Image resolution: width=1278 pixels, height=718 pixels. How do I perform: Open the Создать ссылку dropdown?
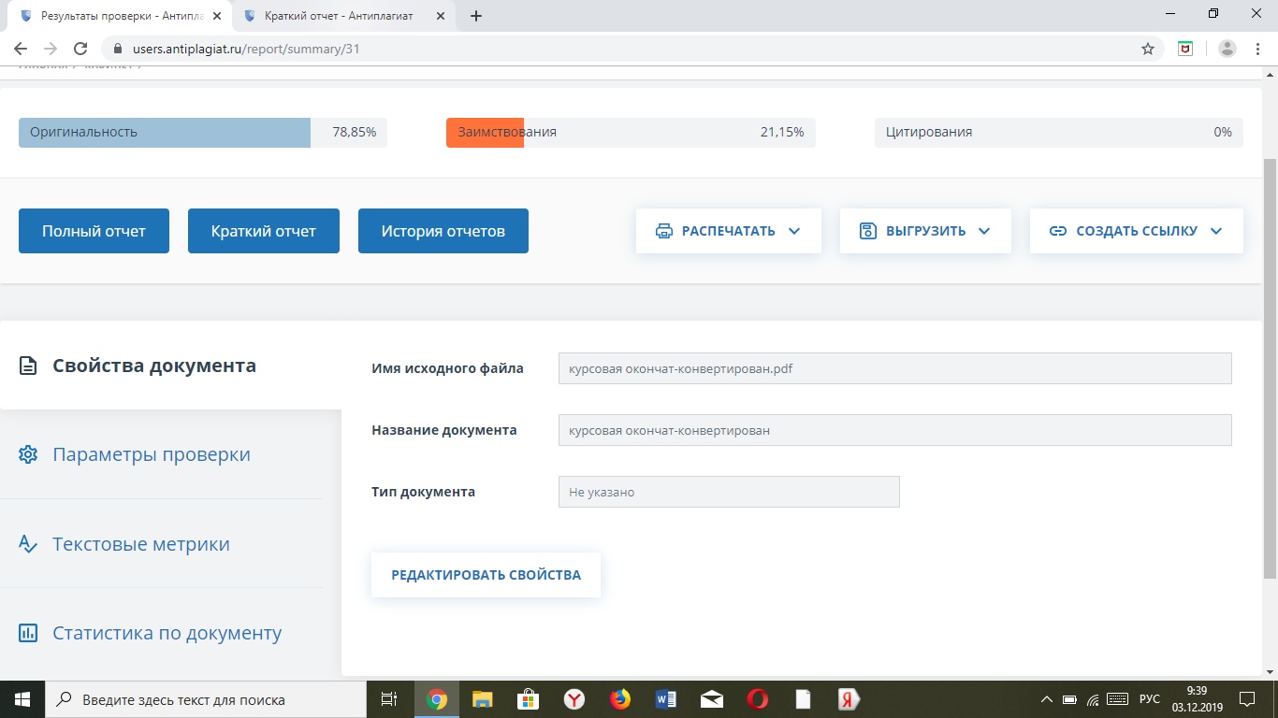(1136, 231)
